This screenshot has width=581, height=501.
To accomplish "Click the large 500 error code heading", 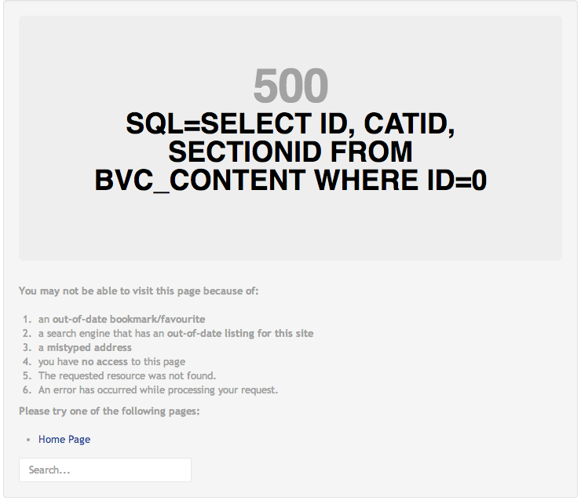I will click(290, 86).
